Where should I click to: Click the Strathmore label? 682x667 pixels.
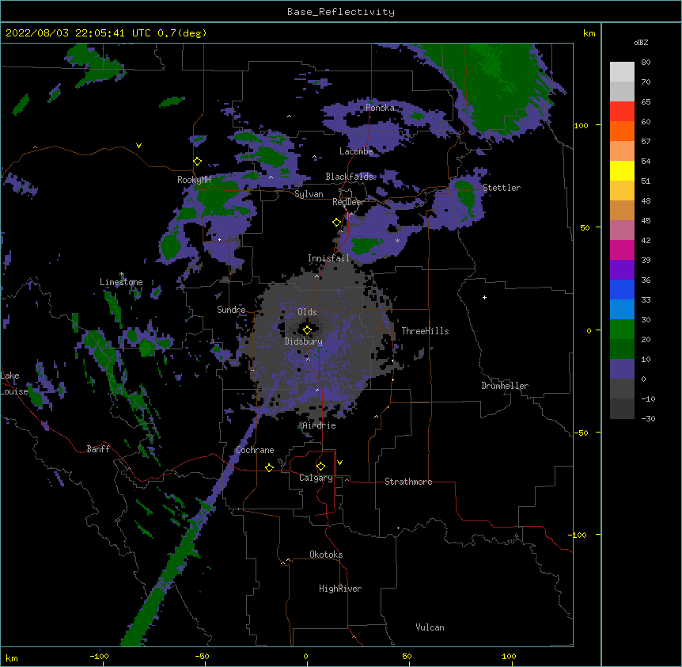pyautogui.click(x=408, y=482)
